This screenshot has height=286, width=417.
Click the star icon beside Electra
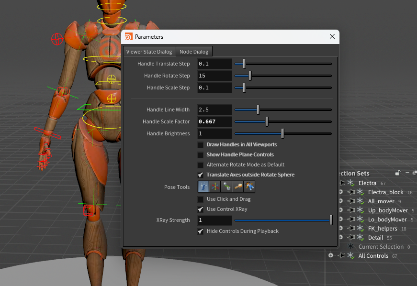pyautogui.click(x=351, y=183)
